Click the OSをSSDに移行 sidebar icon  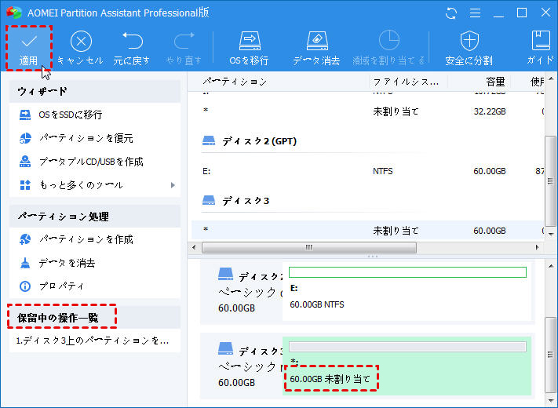[x=25, y=115]
